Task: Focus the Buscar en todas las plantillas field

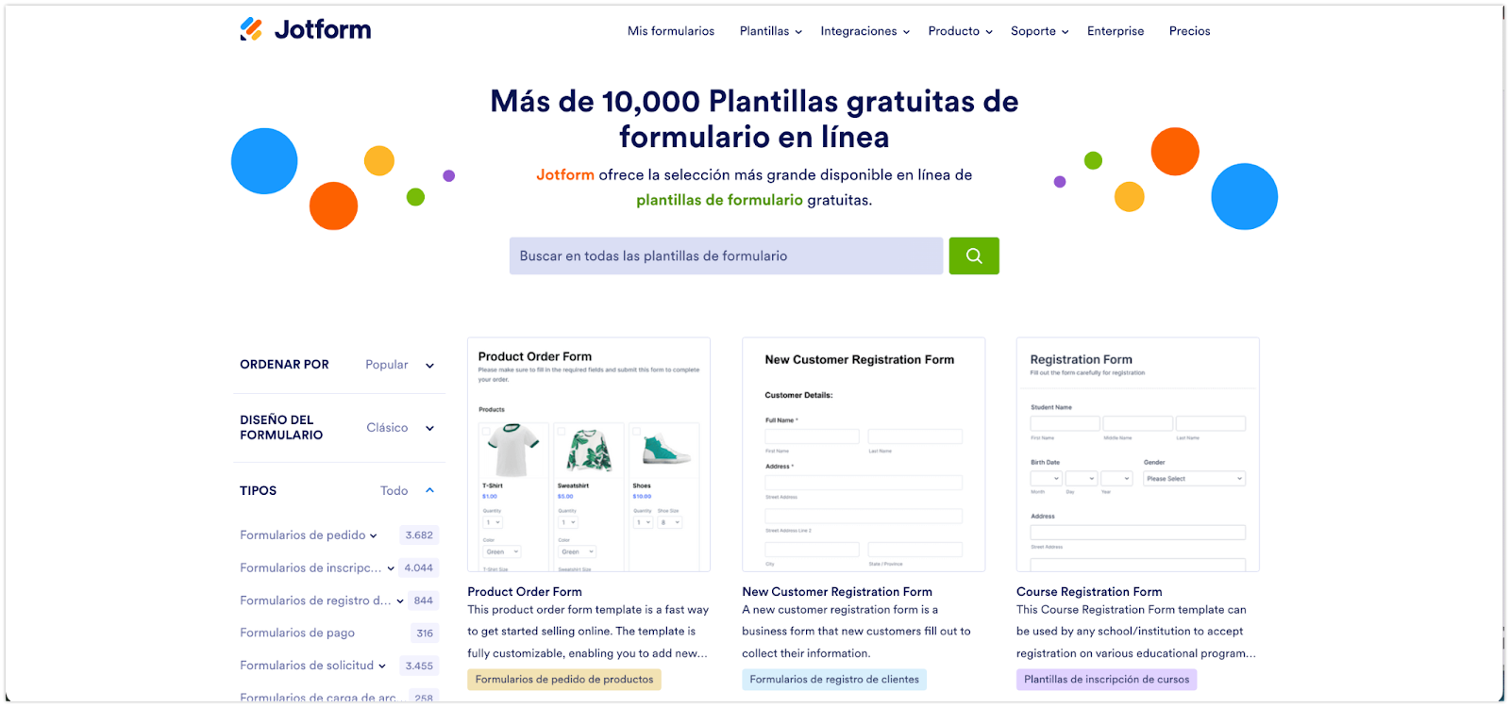Action: pyautogui.click(x=726, y=255)
